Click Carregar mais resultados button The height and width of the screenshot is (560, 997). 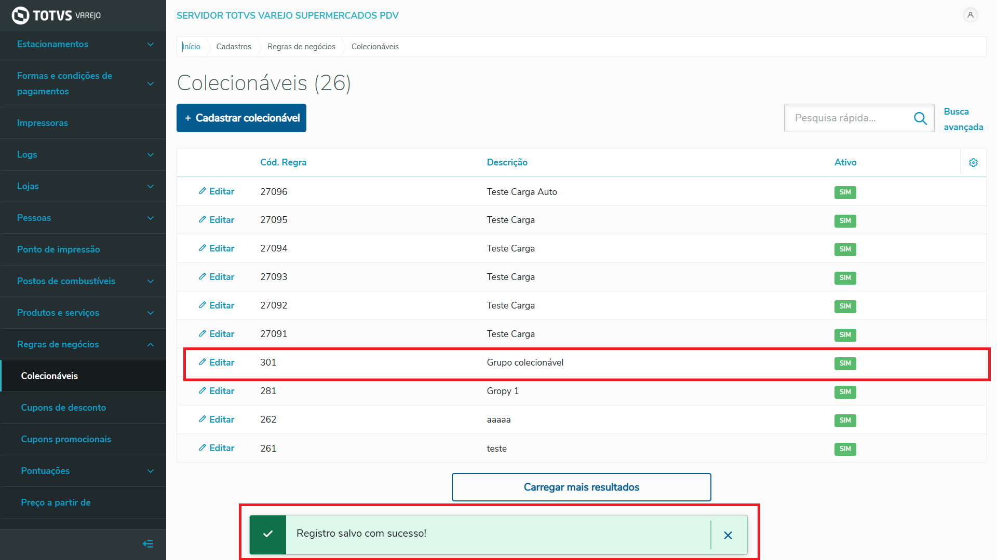581,487
